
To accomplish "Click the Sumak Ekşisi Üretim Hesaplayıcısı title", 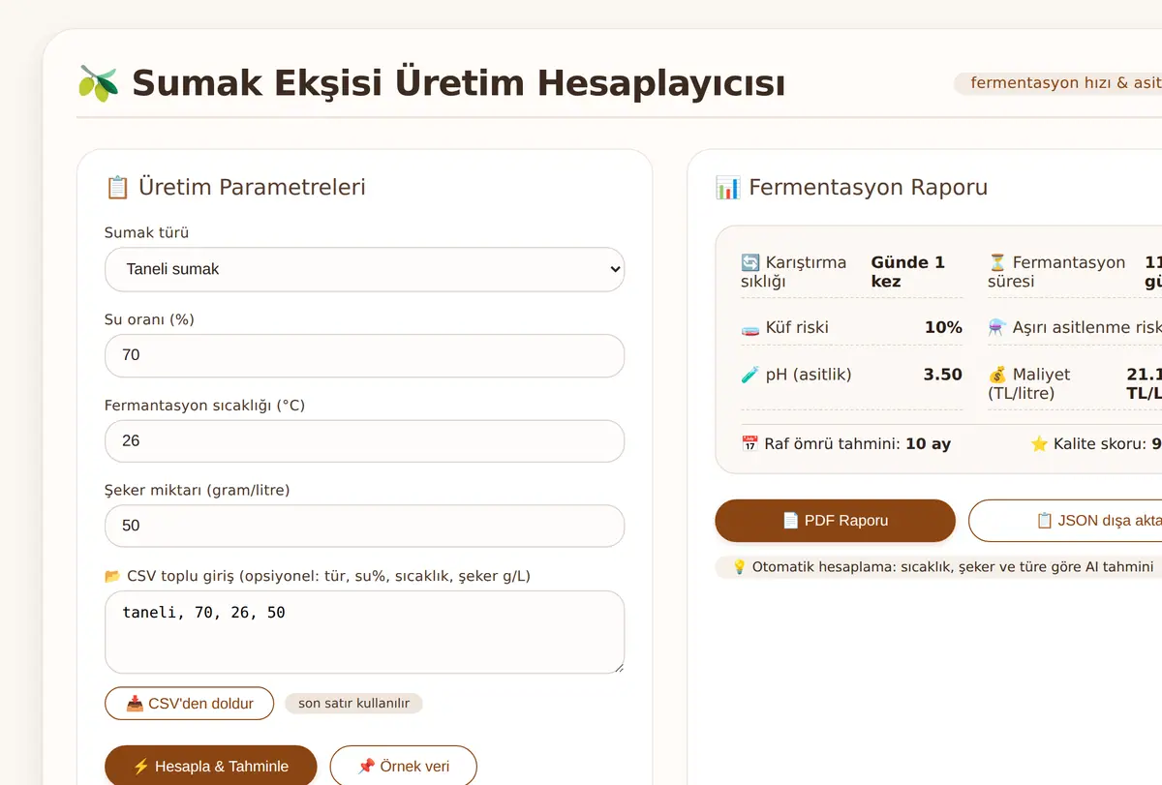I will point(458,83).
